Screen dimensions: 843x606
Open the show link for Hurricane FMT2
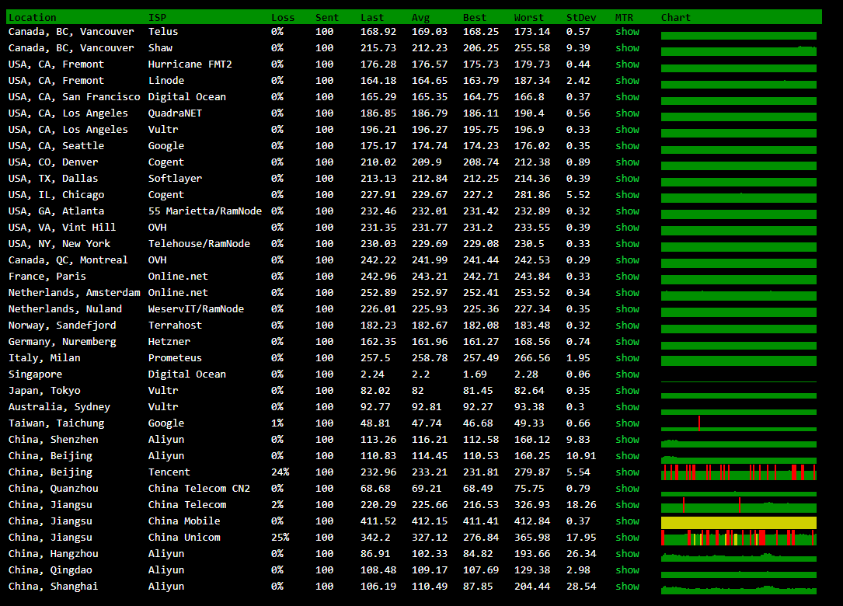click(628, 64)
